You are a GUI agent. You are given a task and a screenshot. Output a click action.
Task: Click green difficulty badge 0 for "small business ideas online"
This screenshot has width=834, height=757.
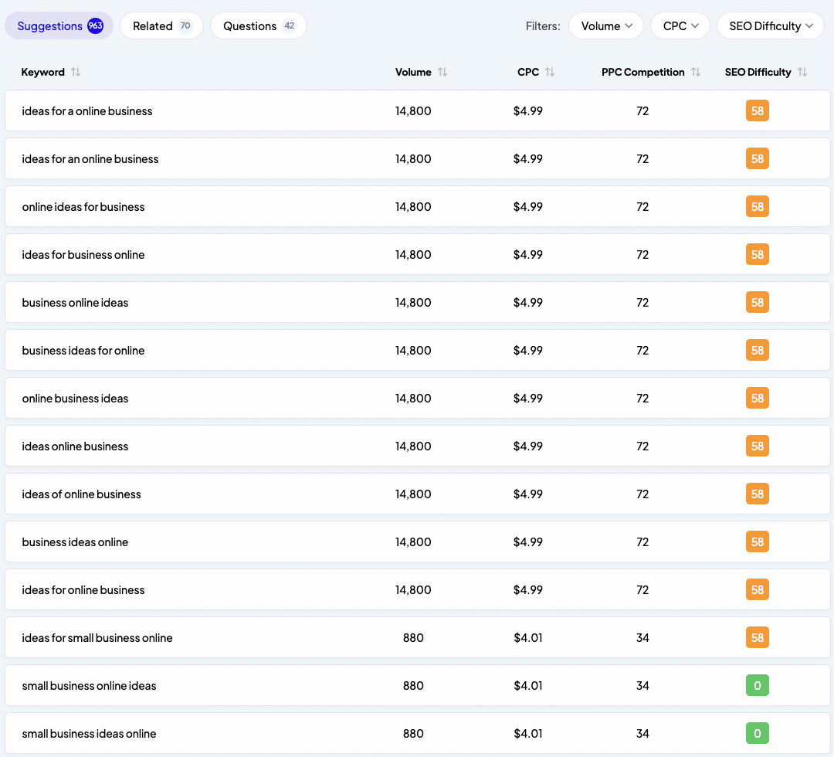[x=758, y=733]
